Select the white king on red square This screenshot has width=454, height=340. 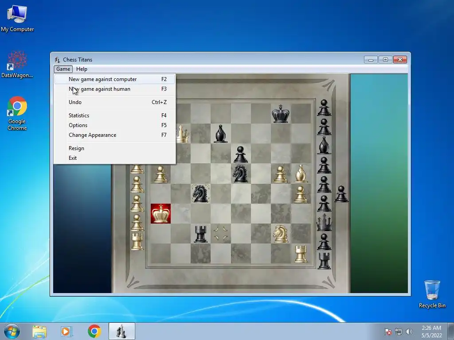pos(160,214)
